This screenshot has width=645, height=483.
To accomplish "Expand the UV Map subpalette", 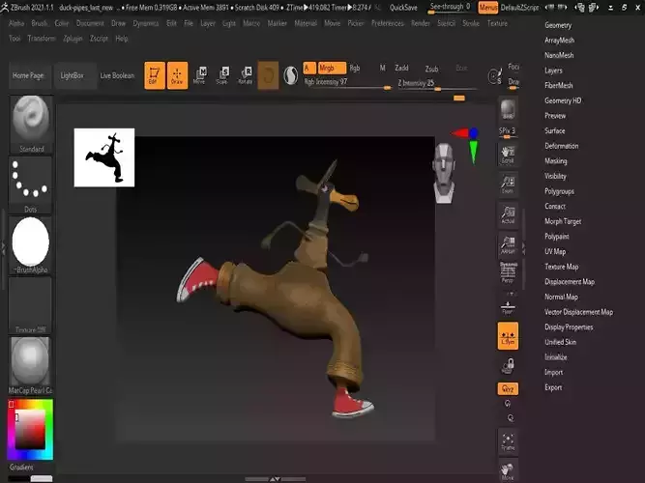I will click(555, 251).
